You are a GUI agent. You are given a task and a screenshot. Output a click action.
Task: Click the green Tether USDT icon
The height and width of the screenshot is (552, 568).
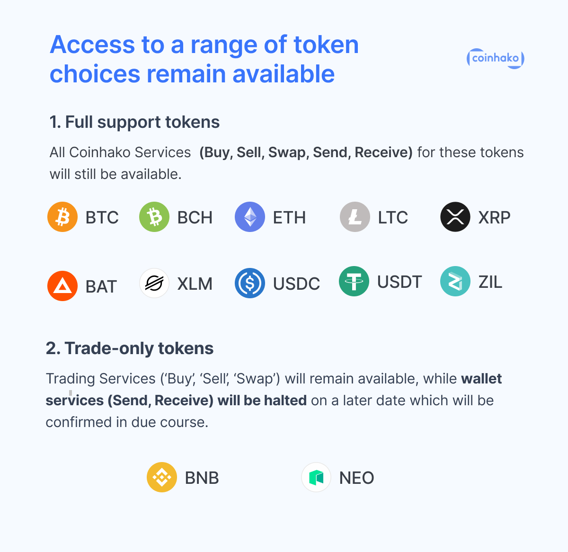point(354,281)
